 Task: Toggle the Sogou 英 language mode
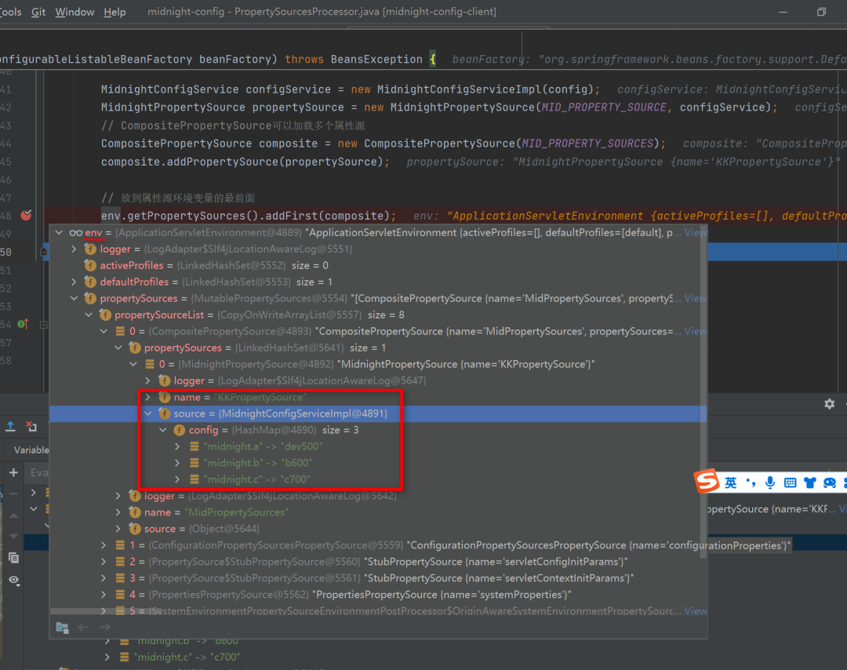[x=730, y=482]
